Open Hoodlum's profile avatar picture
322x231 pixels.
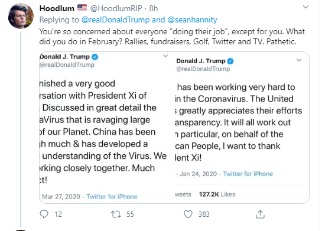point(21,16)
